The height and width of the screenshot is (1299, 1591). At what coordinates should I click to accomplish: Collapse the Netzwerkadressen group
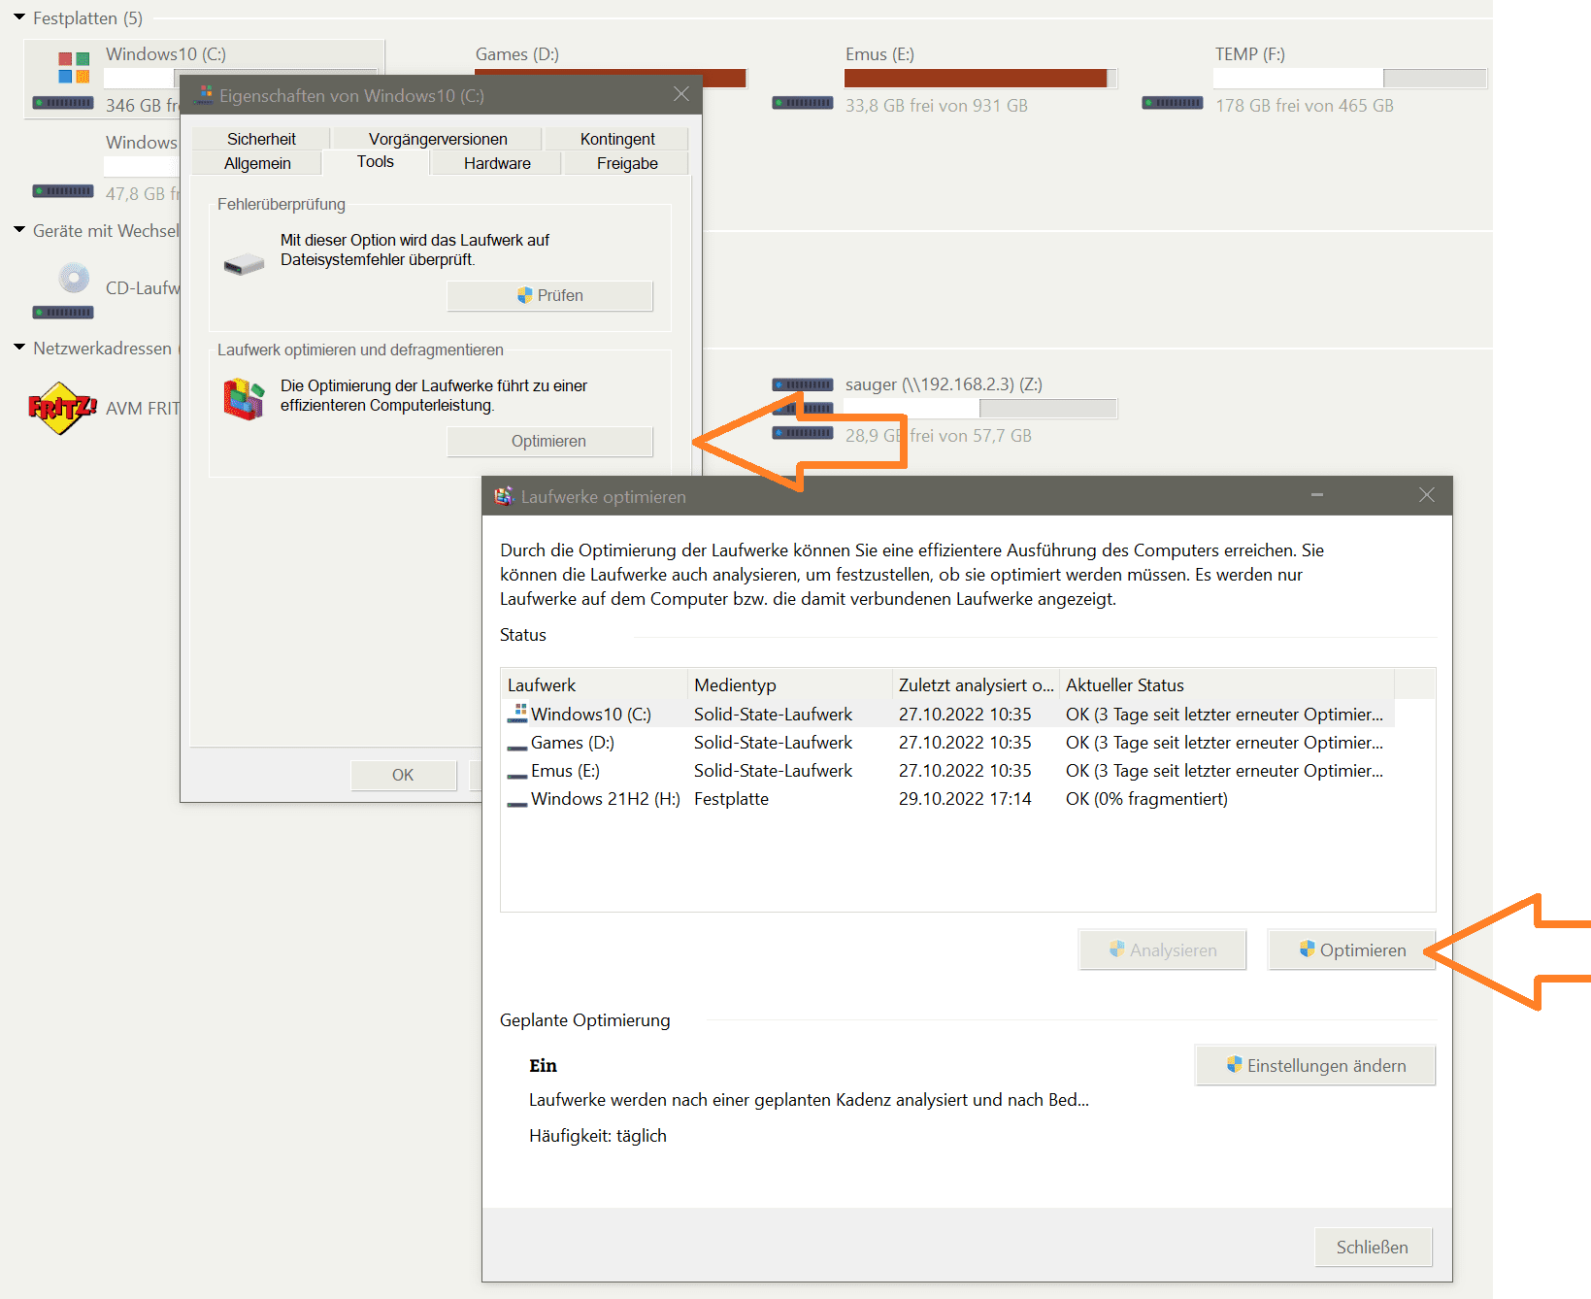pyautogui.click(x=19, y=348)
